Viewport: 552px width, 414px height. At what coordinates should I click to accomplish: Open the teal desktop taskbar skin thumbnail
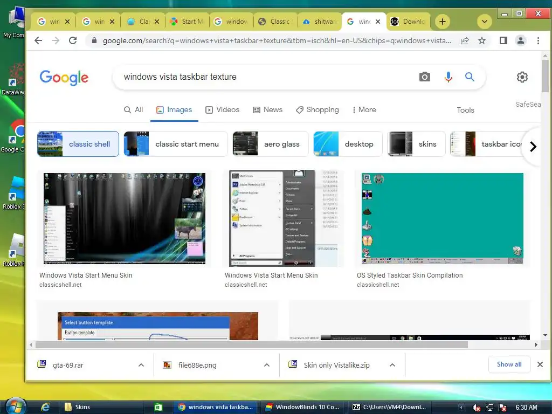click(x=442, y=218)
